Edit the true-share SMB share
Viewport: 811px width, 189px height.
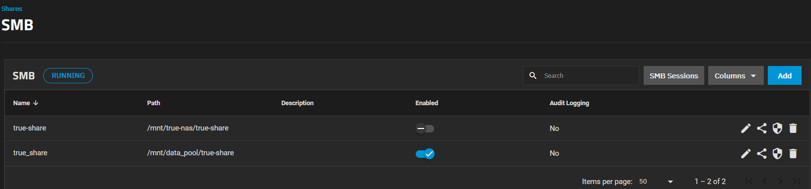745,128
